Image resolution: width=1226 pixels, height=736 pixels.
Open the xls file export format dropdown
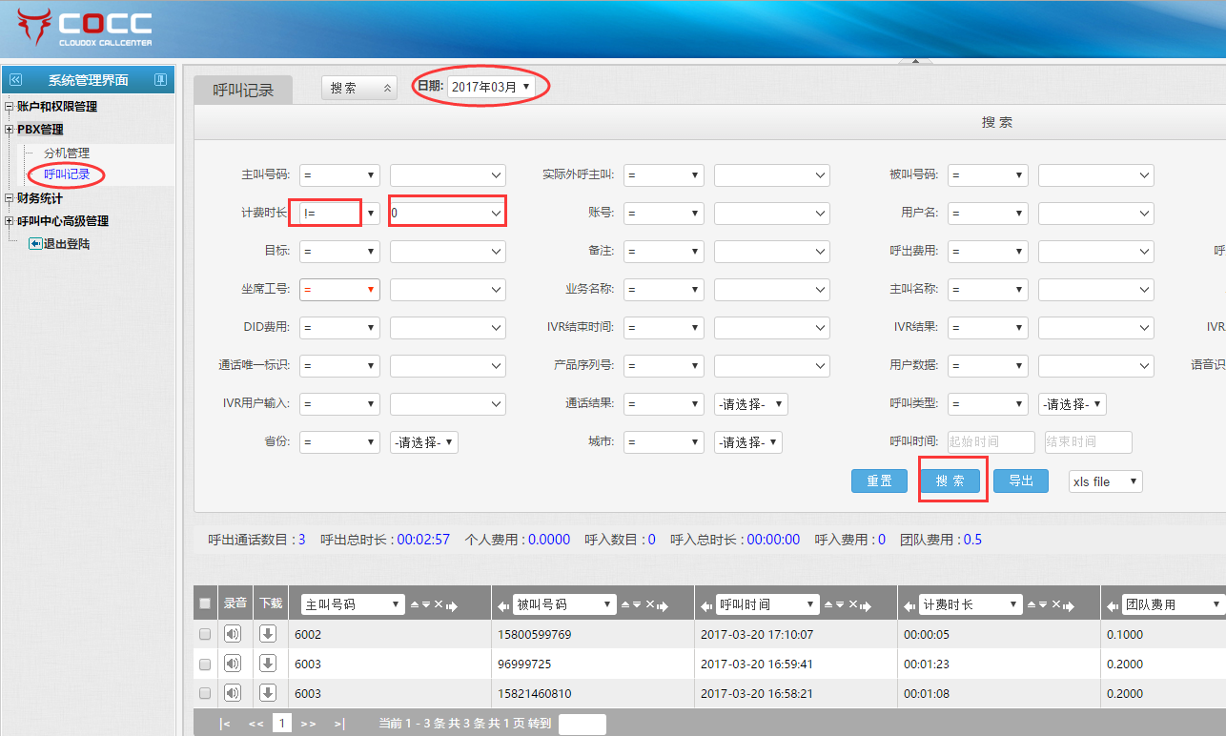coord(1105,481)
